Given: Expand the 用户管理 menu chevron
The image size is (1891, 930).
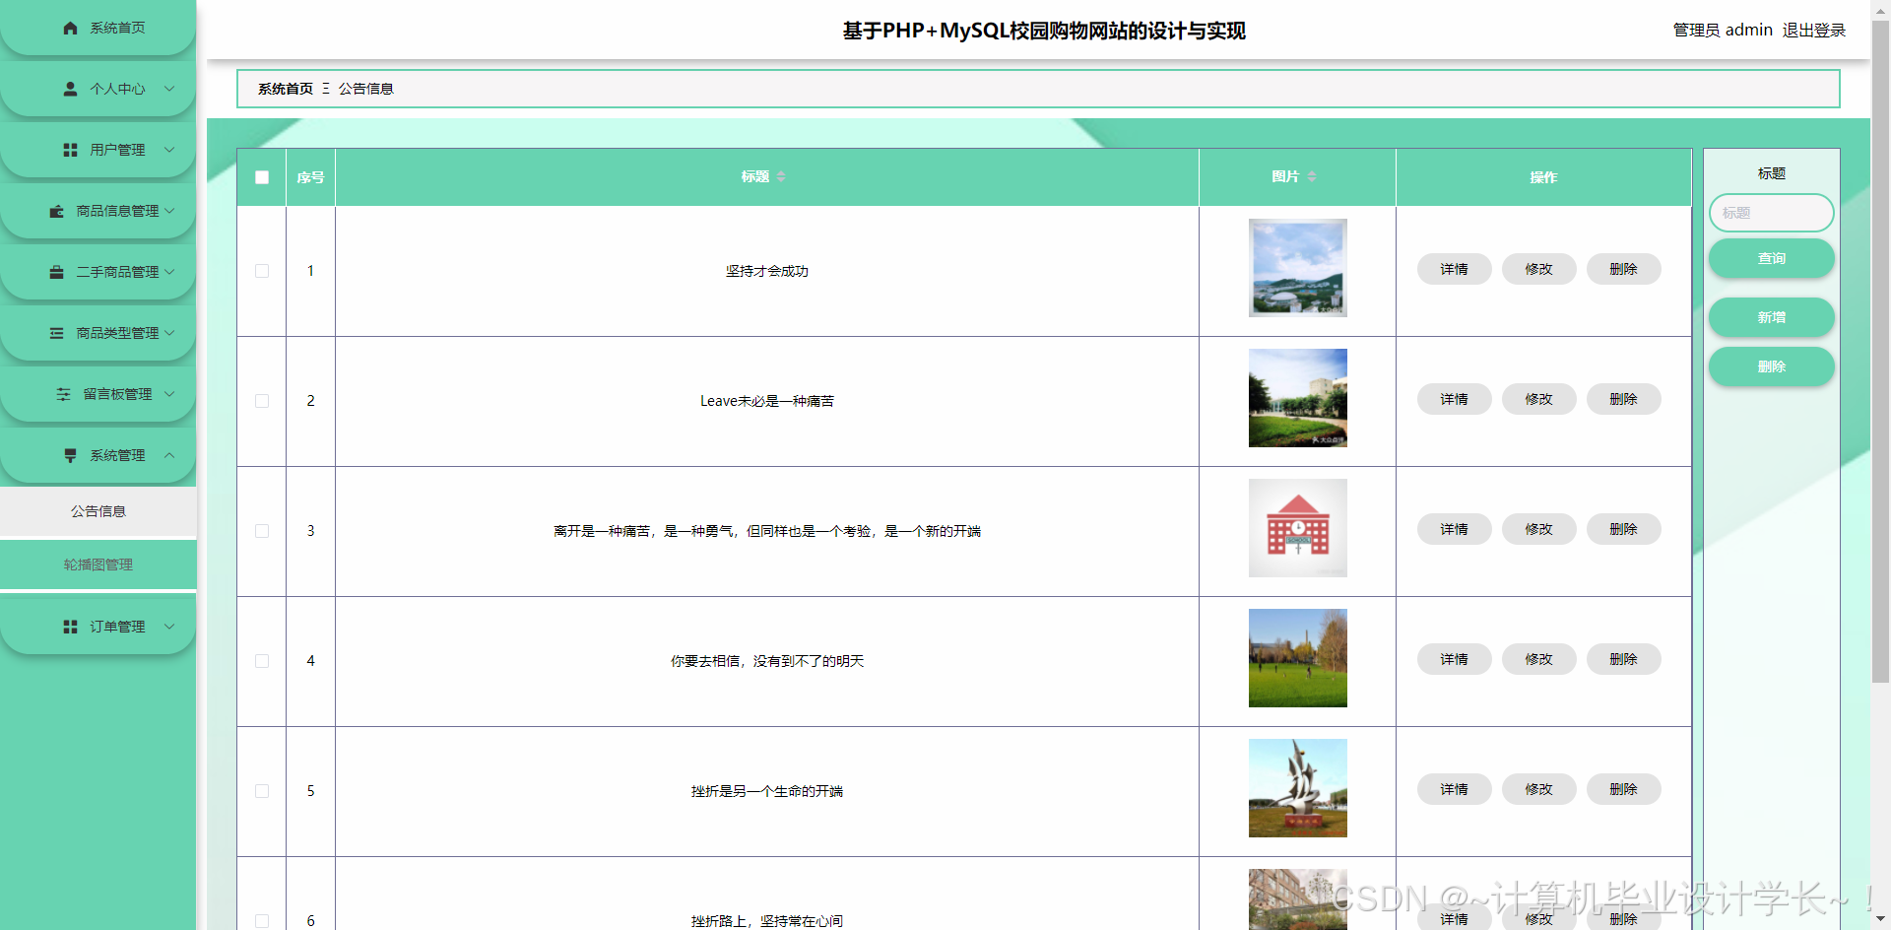Looking at the screenshot, I should point(169,150).
